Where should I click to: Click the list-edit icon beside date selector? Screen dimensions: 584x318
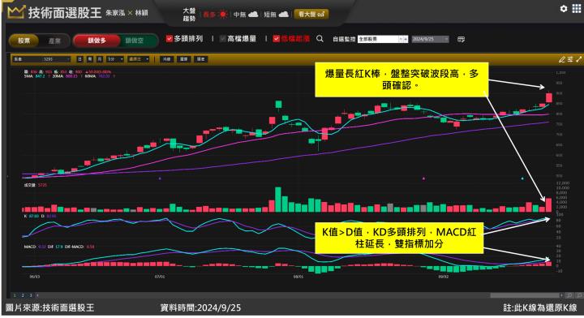click(461, 39)
